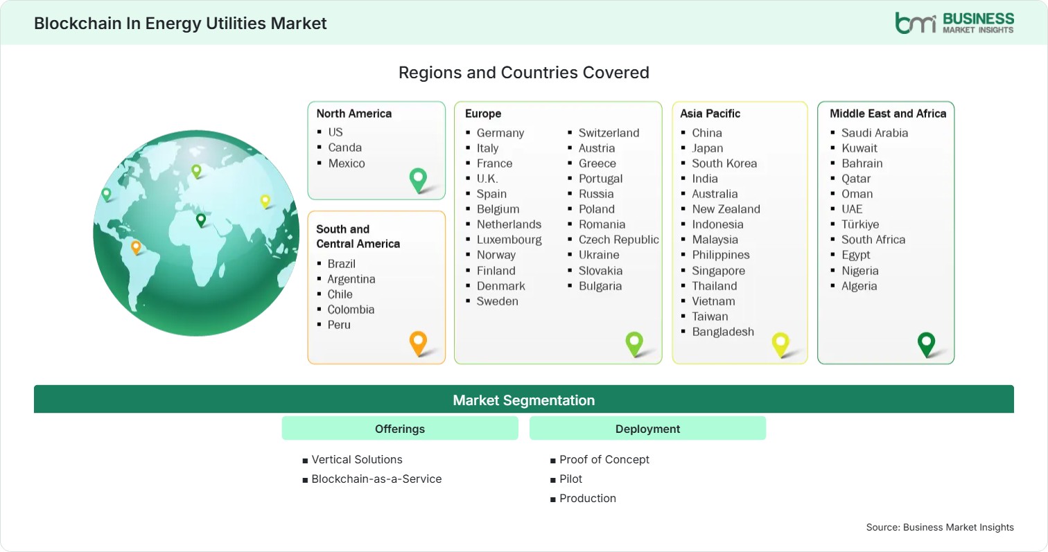
Task: Click Mexico in North America list
Action: point(347,163)
